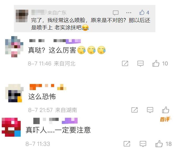Viewport: 180px width, 155px height.
Task: Click the 首评 badge on the last comment
Action: pos(165,119)
